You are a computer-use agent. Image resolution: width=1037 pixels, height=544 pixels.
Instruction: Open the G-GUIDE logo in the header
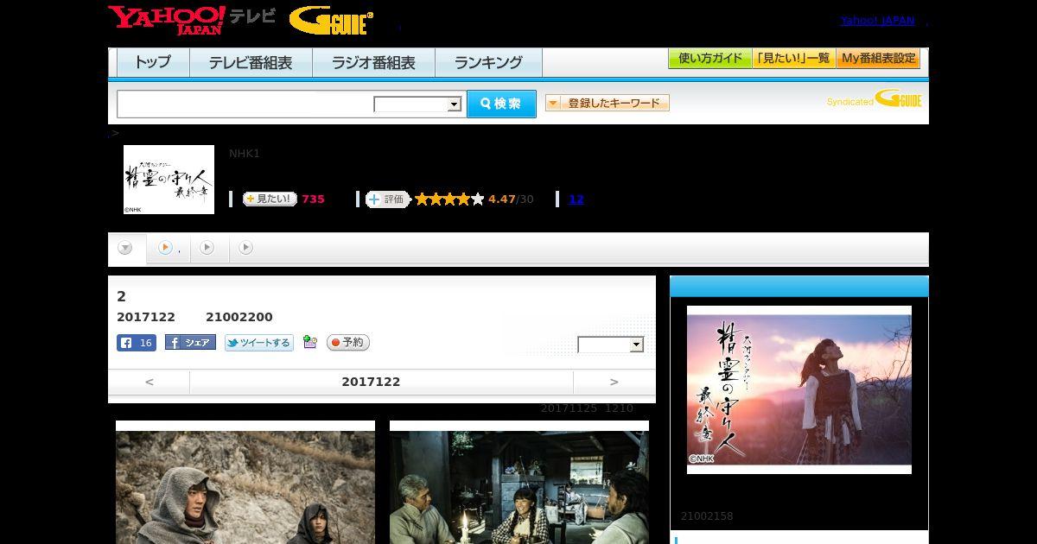(x=331, y=21)
